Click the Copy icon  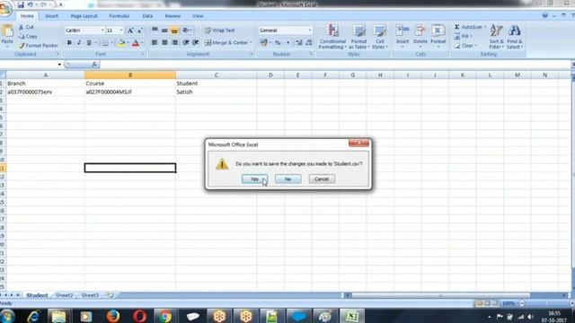pos(22,36)
